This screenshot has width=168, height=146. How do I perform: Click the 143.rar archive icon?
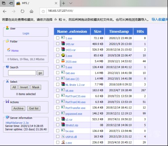coord(63,43)
